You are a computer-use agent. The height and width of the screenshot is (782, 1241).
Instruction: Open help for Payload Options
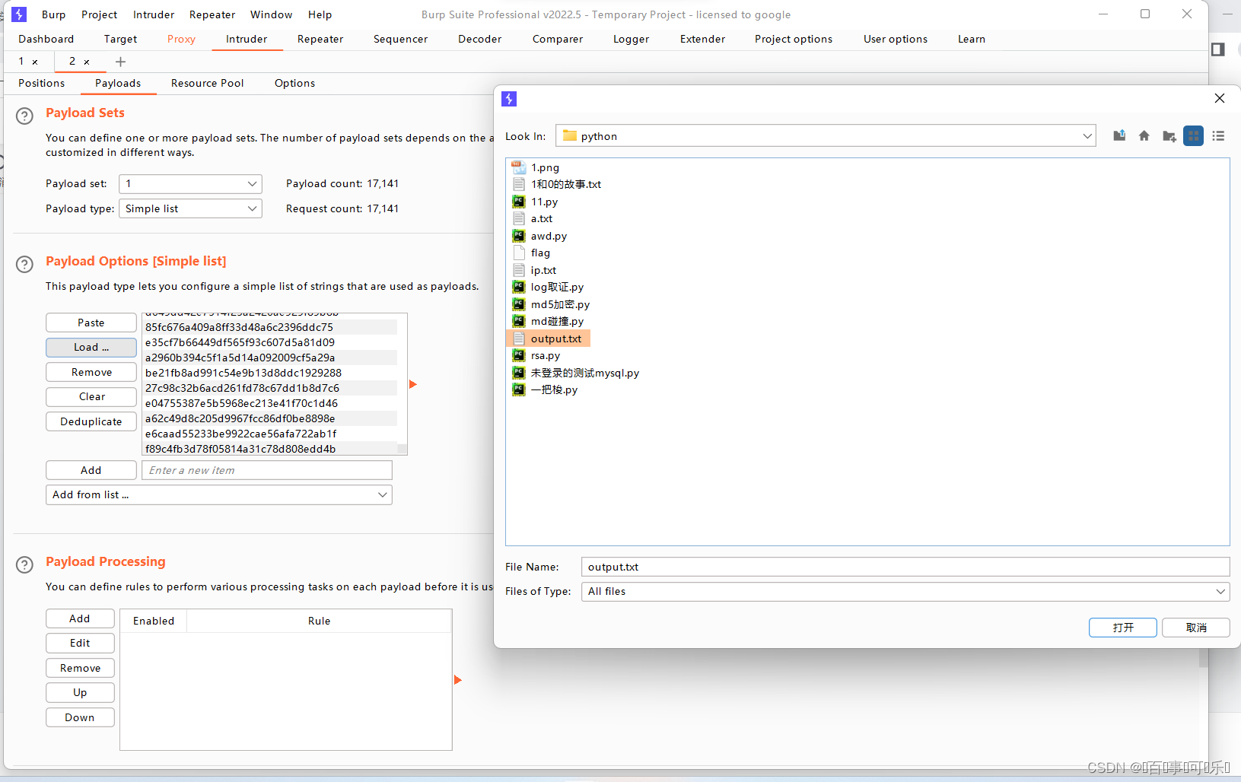24,264
